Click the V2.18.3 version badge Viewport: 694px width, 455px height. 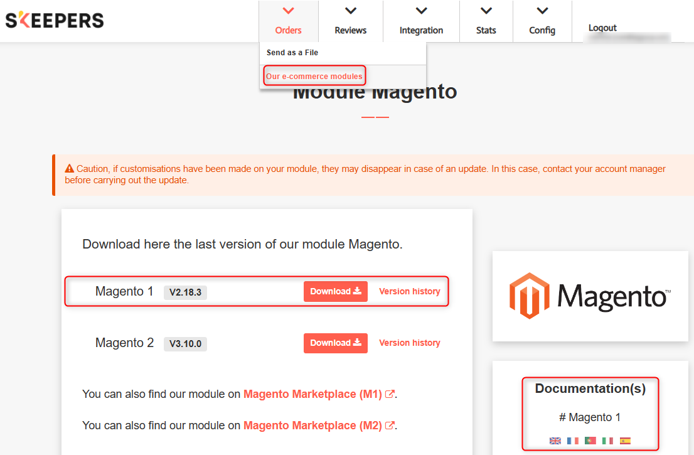point(185,292)
